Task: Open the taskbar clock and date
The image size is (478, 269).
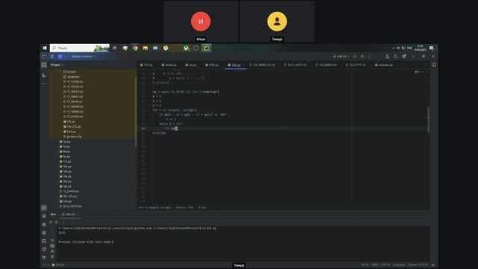Action: pos(420,48)
